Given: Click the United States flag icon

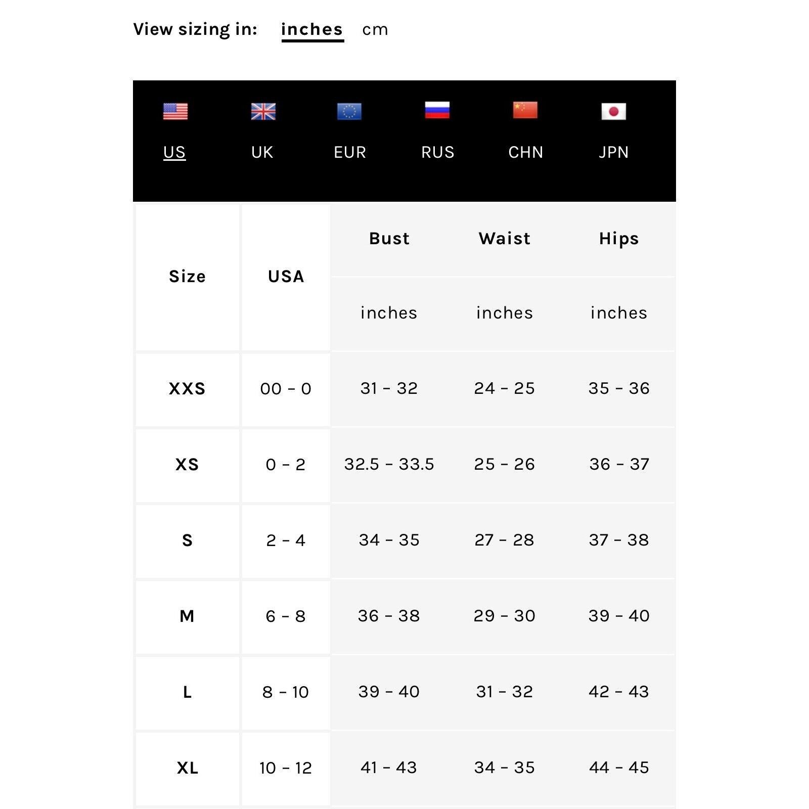Looking at the screenshot, I should (175, 111).
